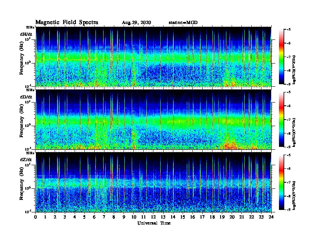The image size is (323, 249).
Task: Select the date text 'Aug. 29, 2020'
Action: click(x=136, y=23)
